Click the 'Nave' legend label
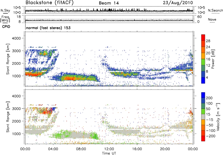The height and width of the screenshot is (155, 223). pos(212,20)
